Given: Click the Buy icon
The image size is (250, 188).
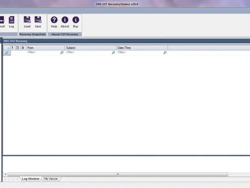Looking at the screenshot, I should coord(76,22).
